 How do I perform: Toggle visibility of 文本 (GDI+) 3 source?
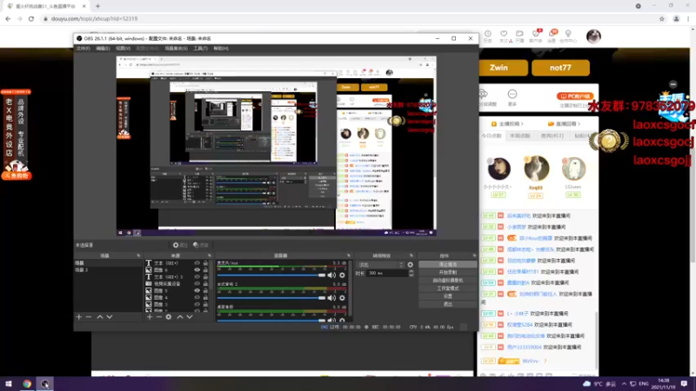click(197, 276)
